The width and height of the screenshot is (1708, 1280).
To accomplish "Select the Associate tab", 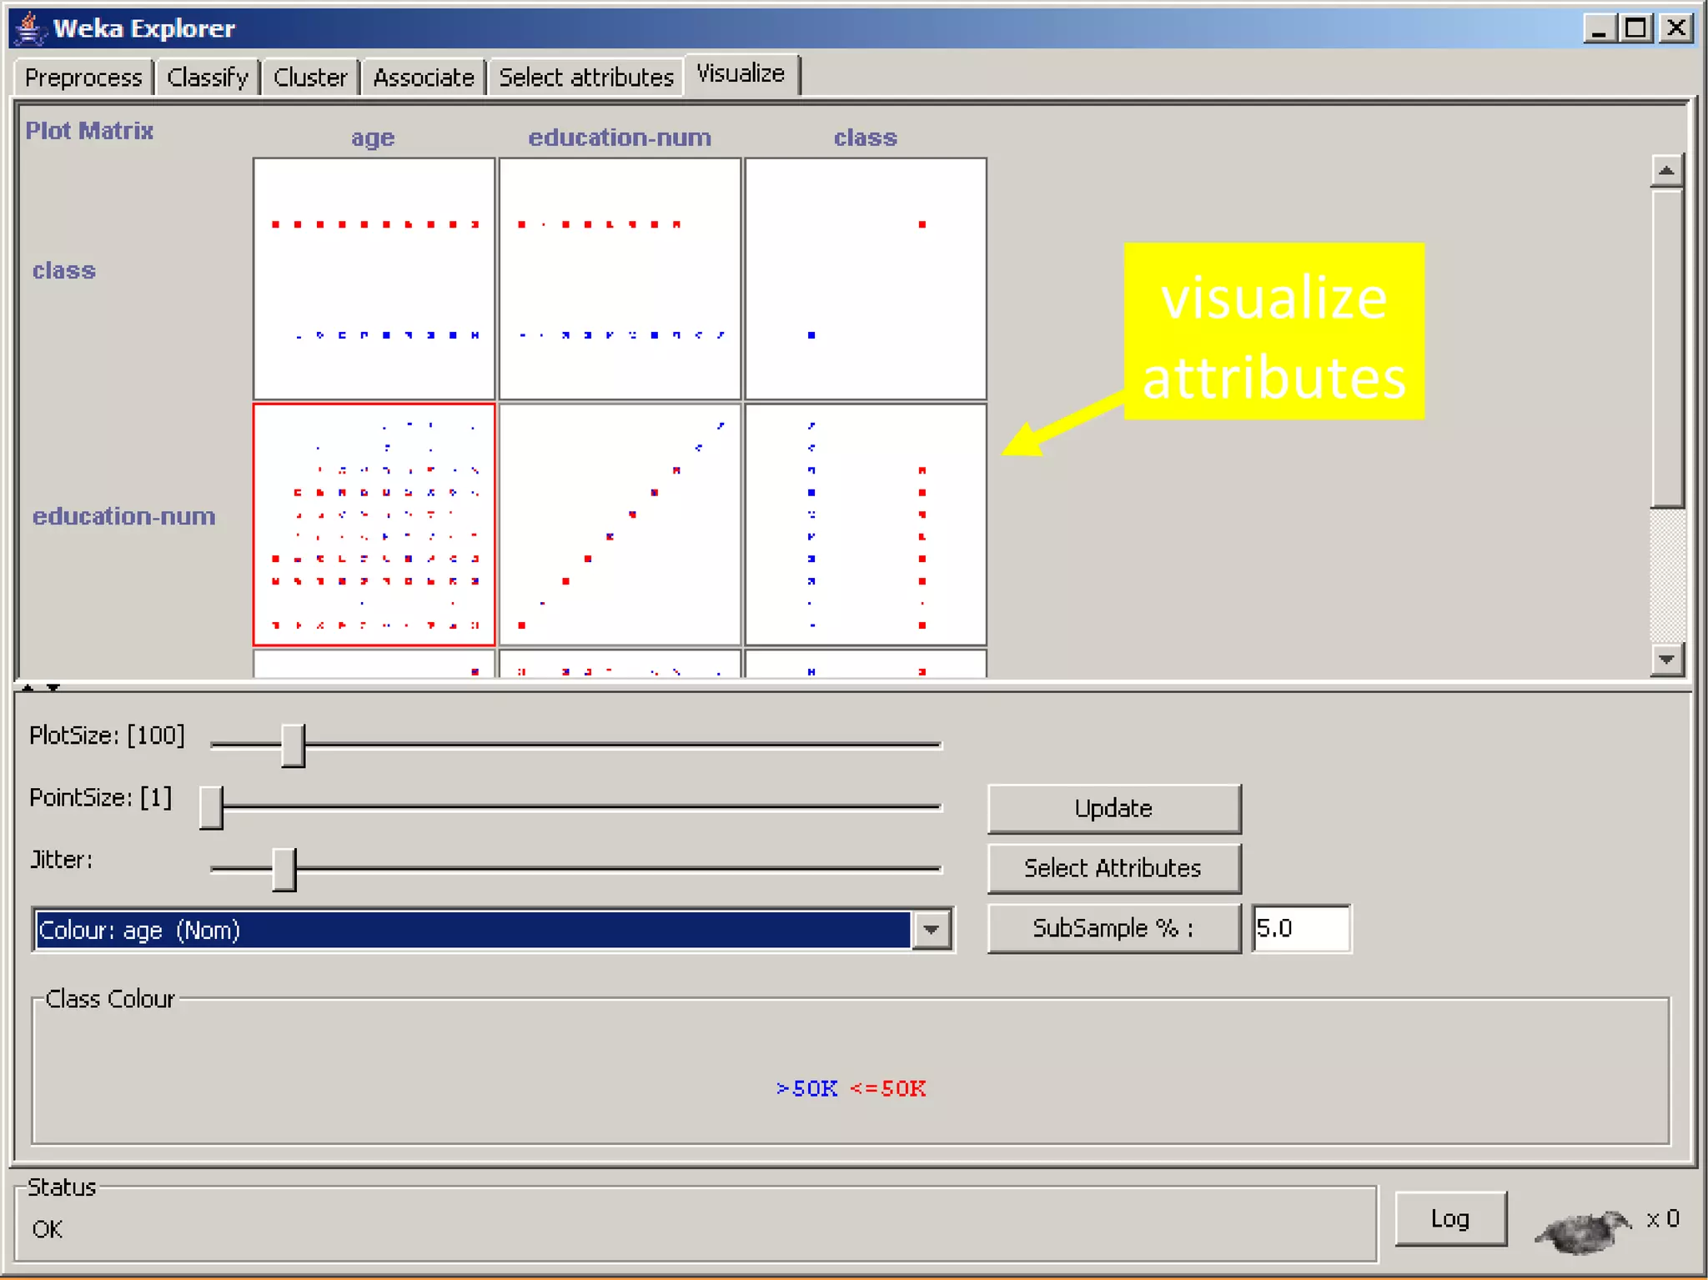I will 424,78.
